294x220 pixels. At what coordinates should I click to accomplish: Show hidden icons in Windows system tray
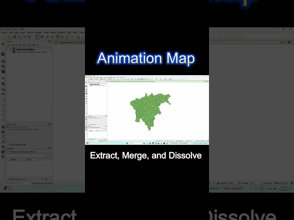(251, 189)
